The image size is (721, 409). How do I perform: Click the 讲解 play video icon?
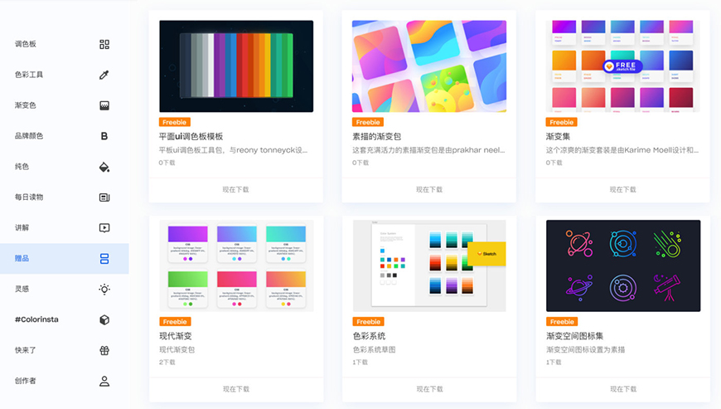[x=104, y=228]
